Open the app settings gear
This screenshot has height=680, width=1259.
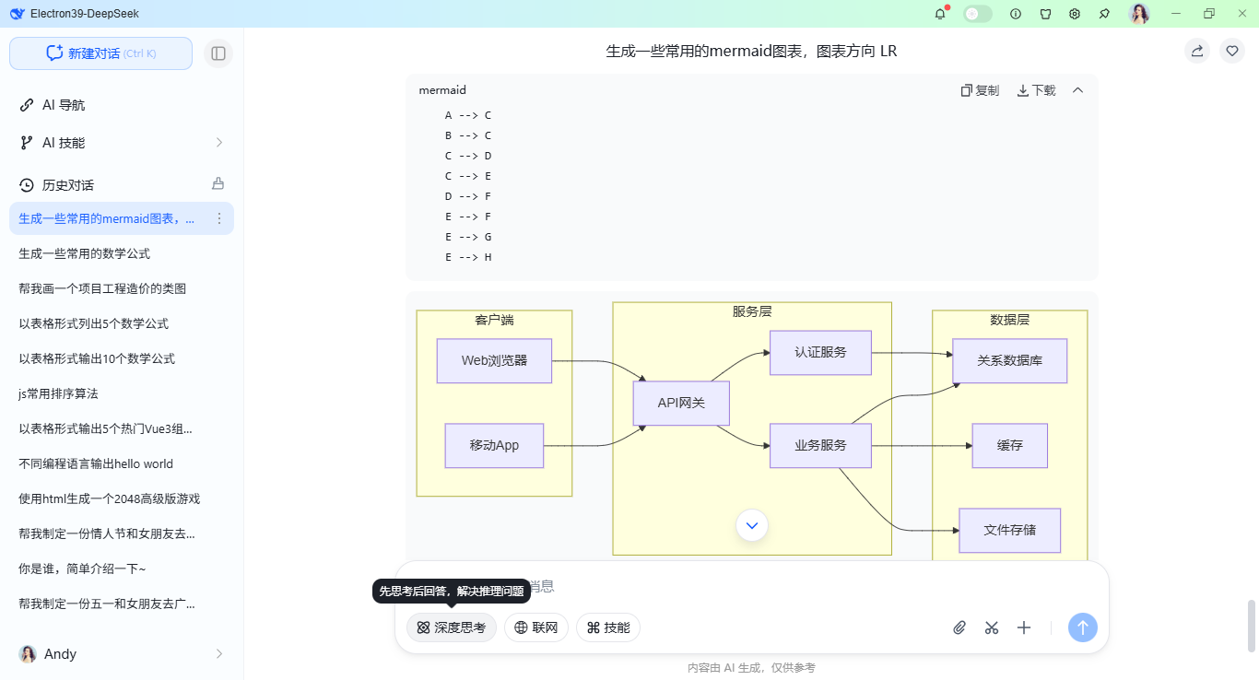pyautogui.click(x=1075, y=14)
